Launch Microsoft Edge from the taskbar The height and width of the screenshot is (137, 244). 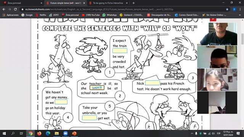[48, 134]
